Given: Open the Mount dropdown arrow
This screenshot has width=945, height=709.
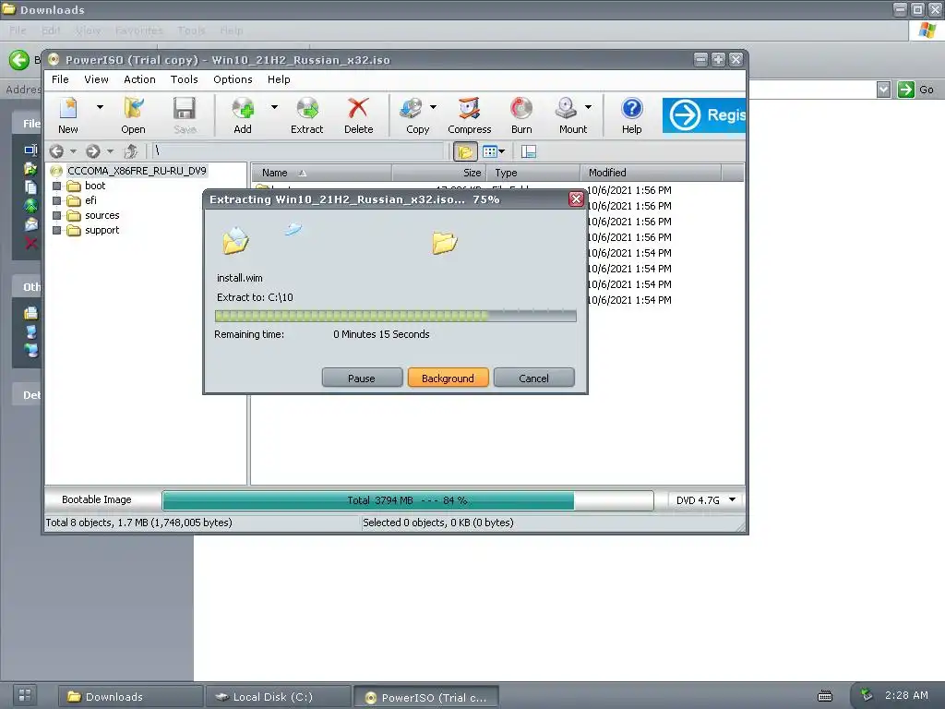Looking at the screenshot, I should 588,107.
